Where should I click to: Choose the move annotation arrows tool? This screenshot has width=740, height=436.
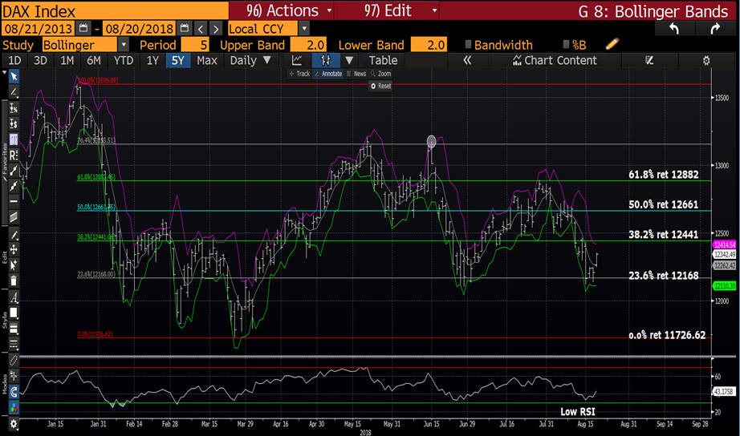(x=14, y=250)
